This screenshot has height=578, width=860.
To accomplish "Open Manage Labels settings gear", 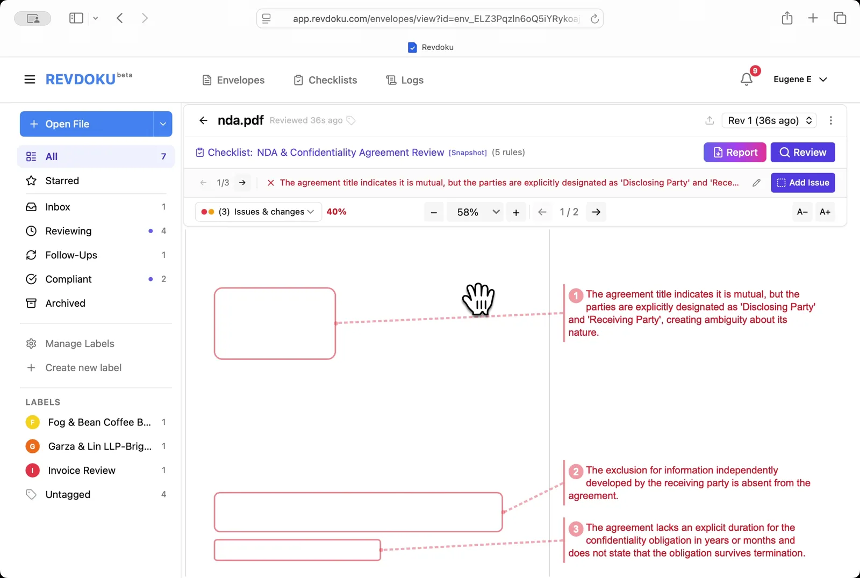I will click(x=31, y=343).
